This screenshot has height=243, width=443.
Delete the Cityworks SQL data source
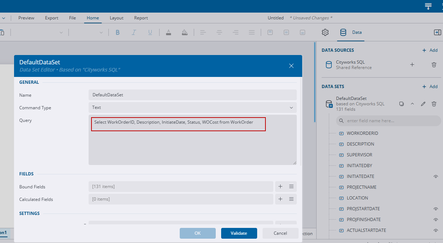coord(434,65)
